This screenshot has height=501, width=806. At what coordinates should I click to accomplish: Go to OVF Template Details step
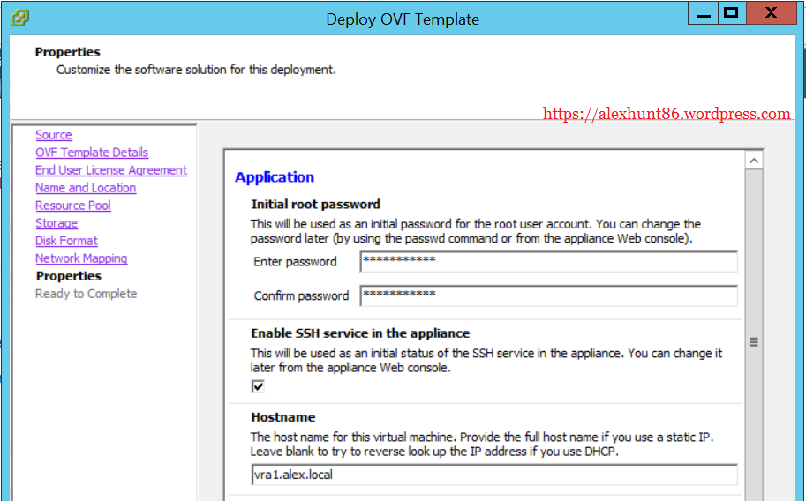[x=92, y=152]
